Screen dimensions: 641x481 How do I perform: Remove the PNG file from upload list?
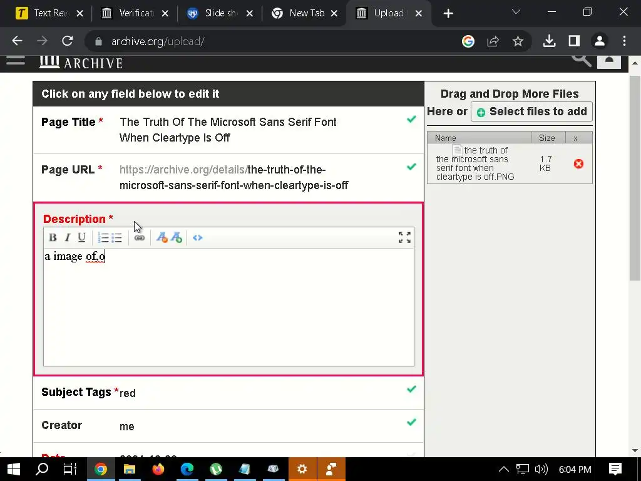(x=578, y=163)
